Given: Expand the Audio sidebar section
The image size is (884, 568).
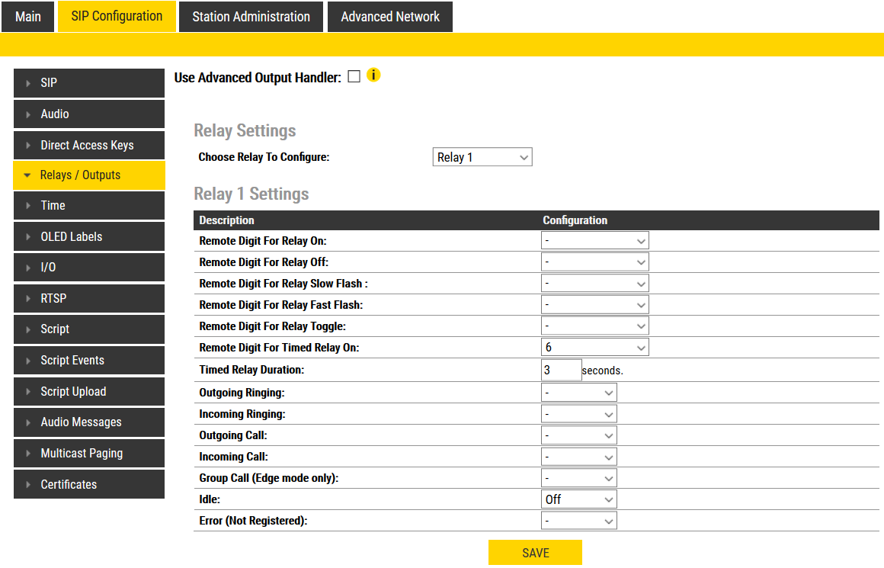Looking at the screenshot, I should pyautogui.click(x=88, y=114).
